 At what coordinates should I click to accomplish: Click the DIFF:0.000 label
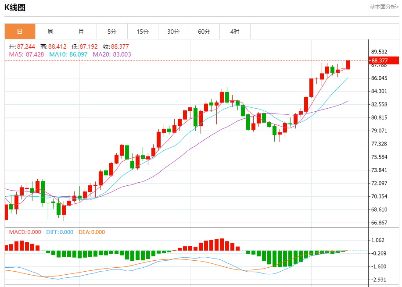[60, 232]
